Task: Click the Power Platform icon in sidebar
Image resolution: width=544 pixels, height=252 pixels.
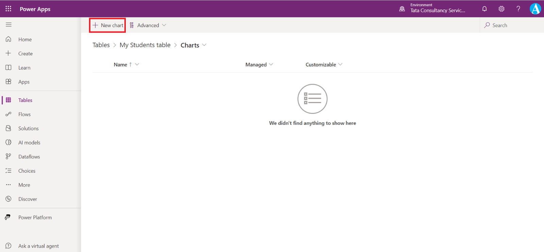Action: (8, 217)
